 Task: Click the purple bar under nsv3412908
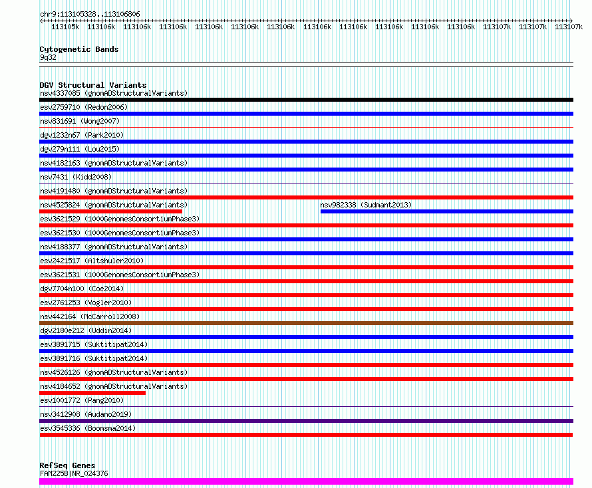click(x=306, y=421)
